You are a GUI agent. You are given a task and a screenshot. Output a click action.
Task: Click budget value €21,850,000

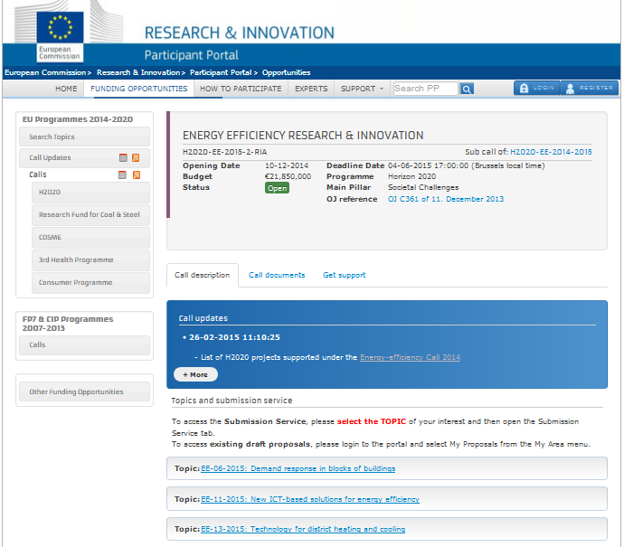click(288, 176)
